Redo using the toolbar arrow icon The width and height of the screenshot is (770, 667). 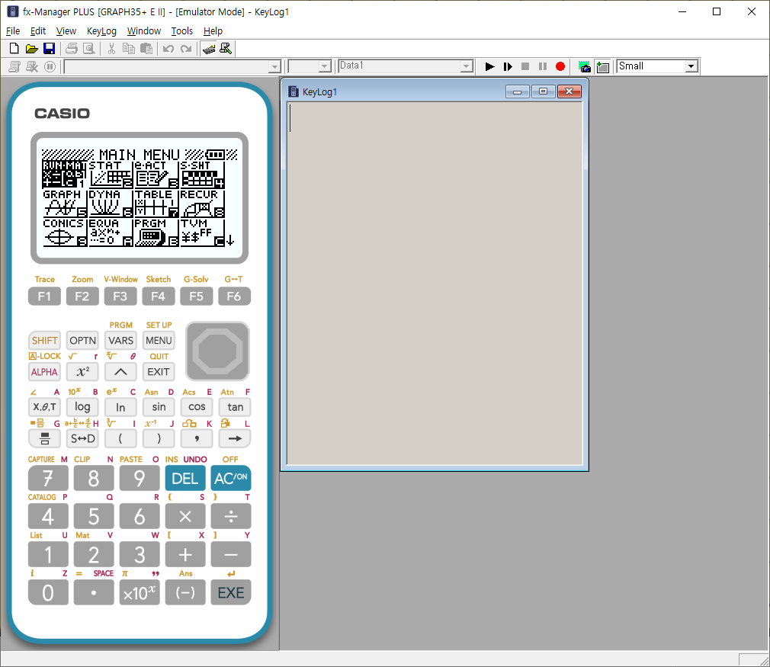point(186,49)
